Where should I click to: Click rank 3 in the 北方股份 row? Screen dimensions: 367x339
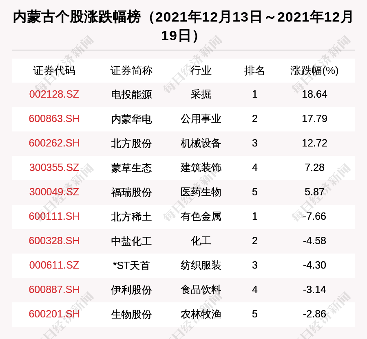(254, 143)
